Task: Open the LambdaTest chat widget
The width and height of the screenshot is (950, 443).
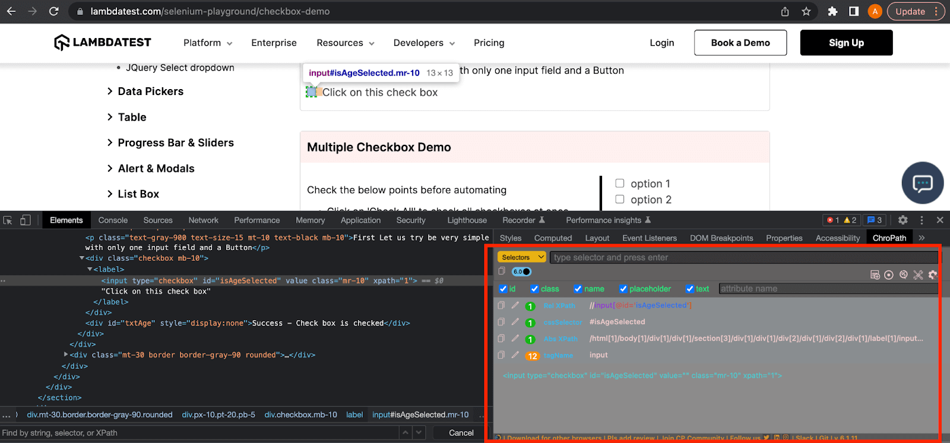Action: (x=922, y=183)
